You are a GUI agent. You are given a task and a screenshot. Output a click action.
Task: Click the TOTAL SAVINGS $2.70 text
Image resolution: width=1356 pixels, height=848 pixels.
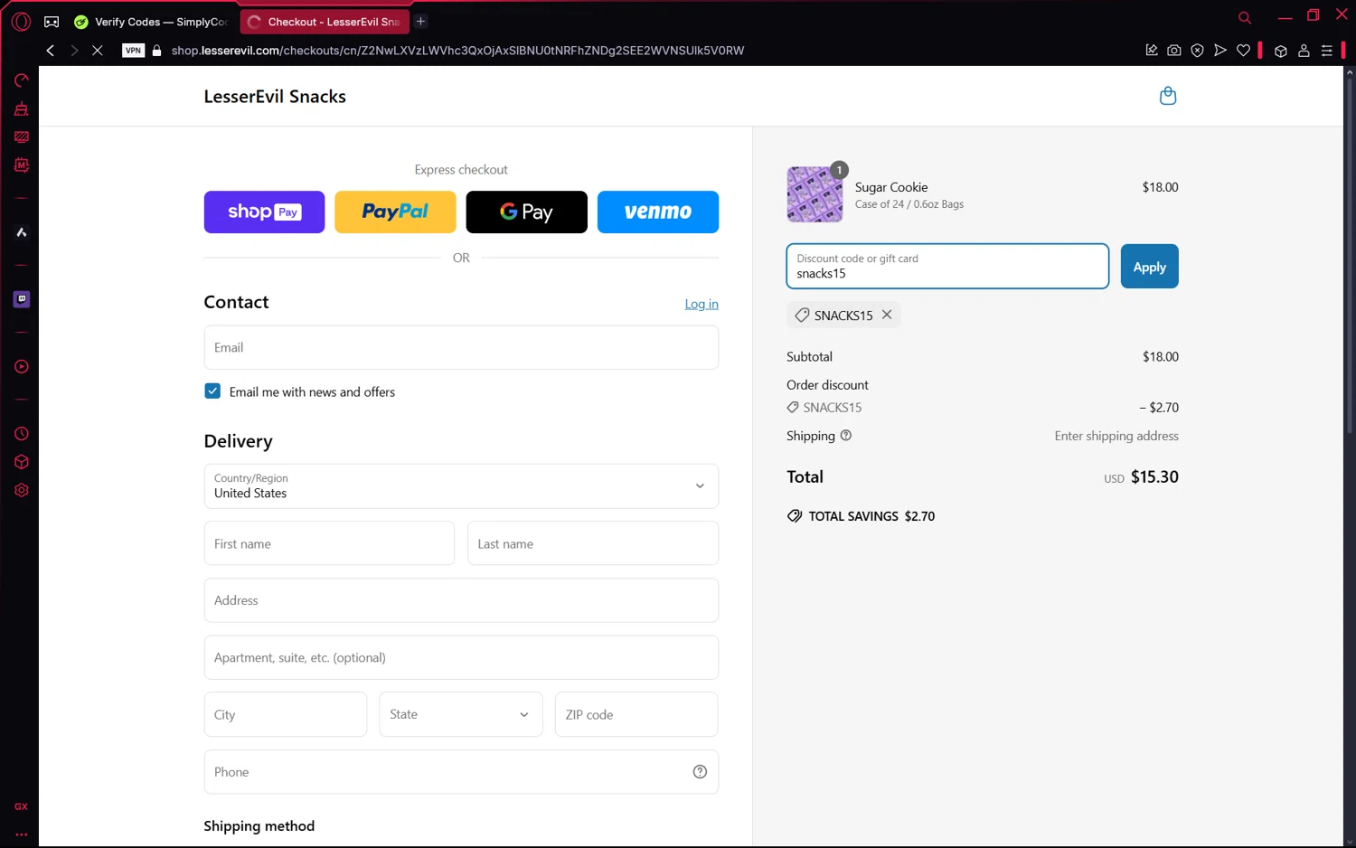(871, 516)
